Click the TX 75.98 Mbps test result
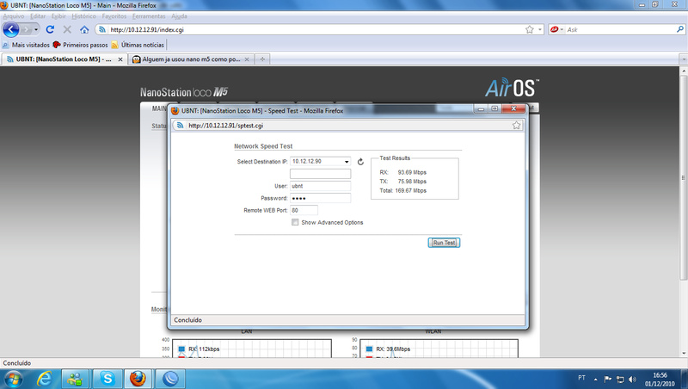 coord(402,182)
